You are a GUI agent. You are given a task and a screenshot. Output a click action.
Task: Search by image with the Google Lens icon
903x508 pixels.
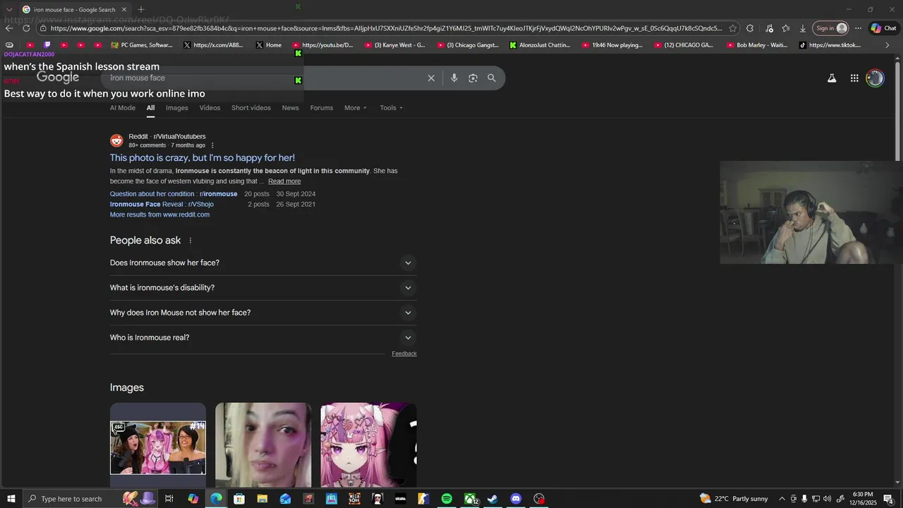pyautogui.click(x=473, y=78)
